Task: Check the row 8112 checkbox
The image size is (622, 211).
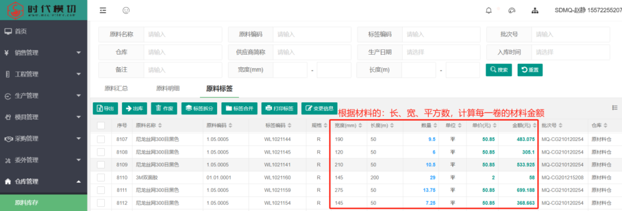Action: pos(101,203)
